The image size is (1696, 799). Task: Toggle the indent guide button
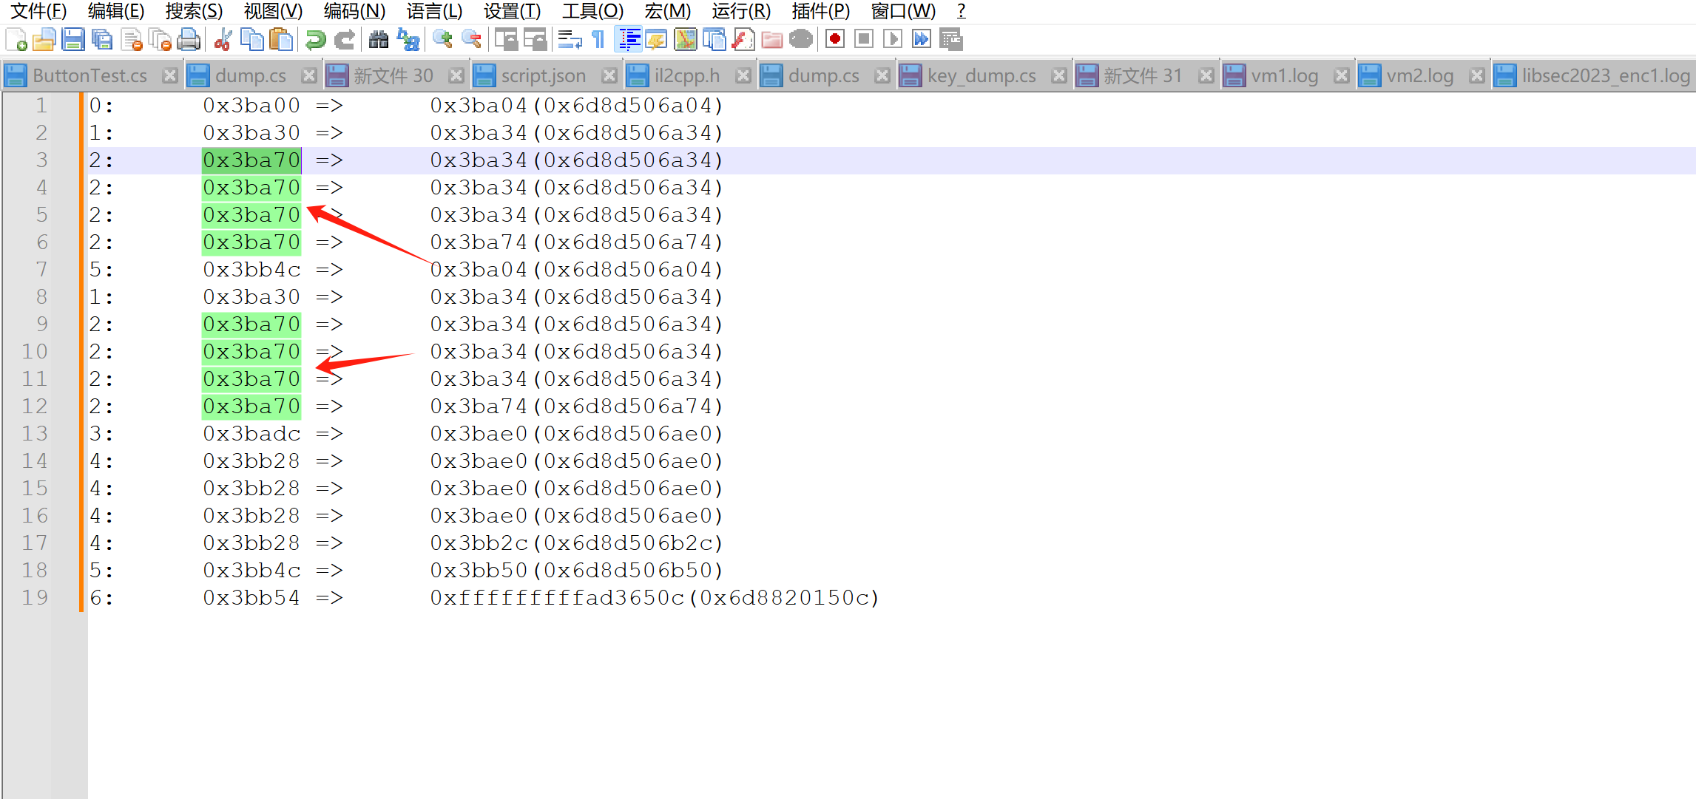tap(629, 39)
